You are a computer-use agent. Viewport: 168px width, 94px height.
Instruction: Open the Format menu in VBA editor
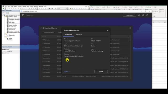coord(20,6)
